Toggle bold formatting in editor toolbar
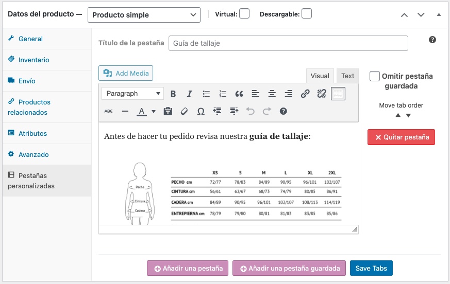 [173, 94]
